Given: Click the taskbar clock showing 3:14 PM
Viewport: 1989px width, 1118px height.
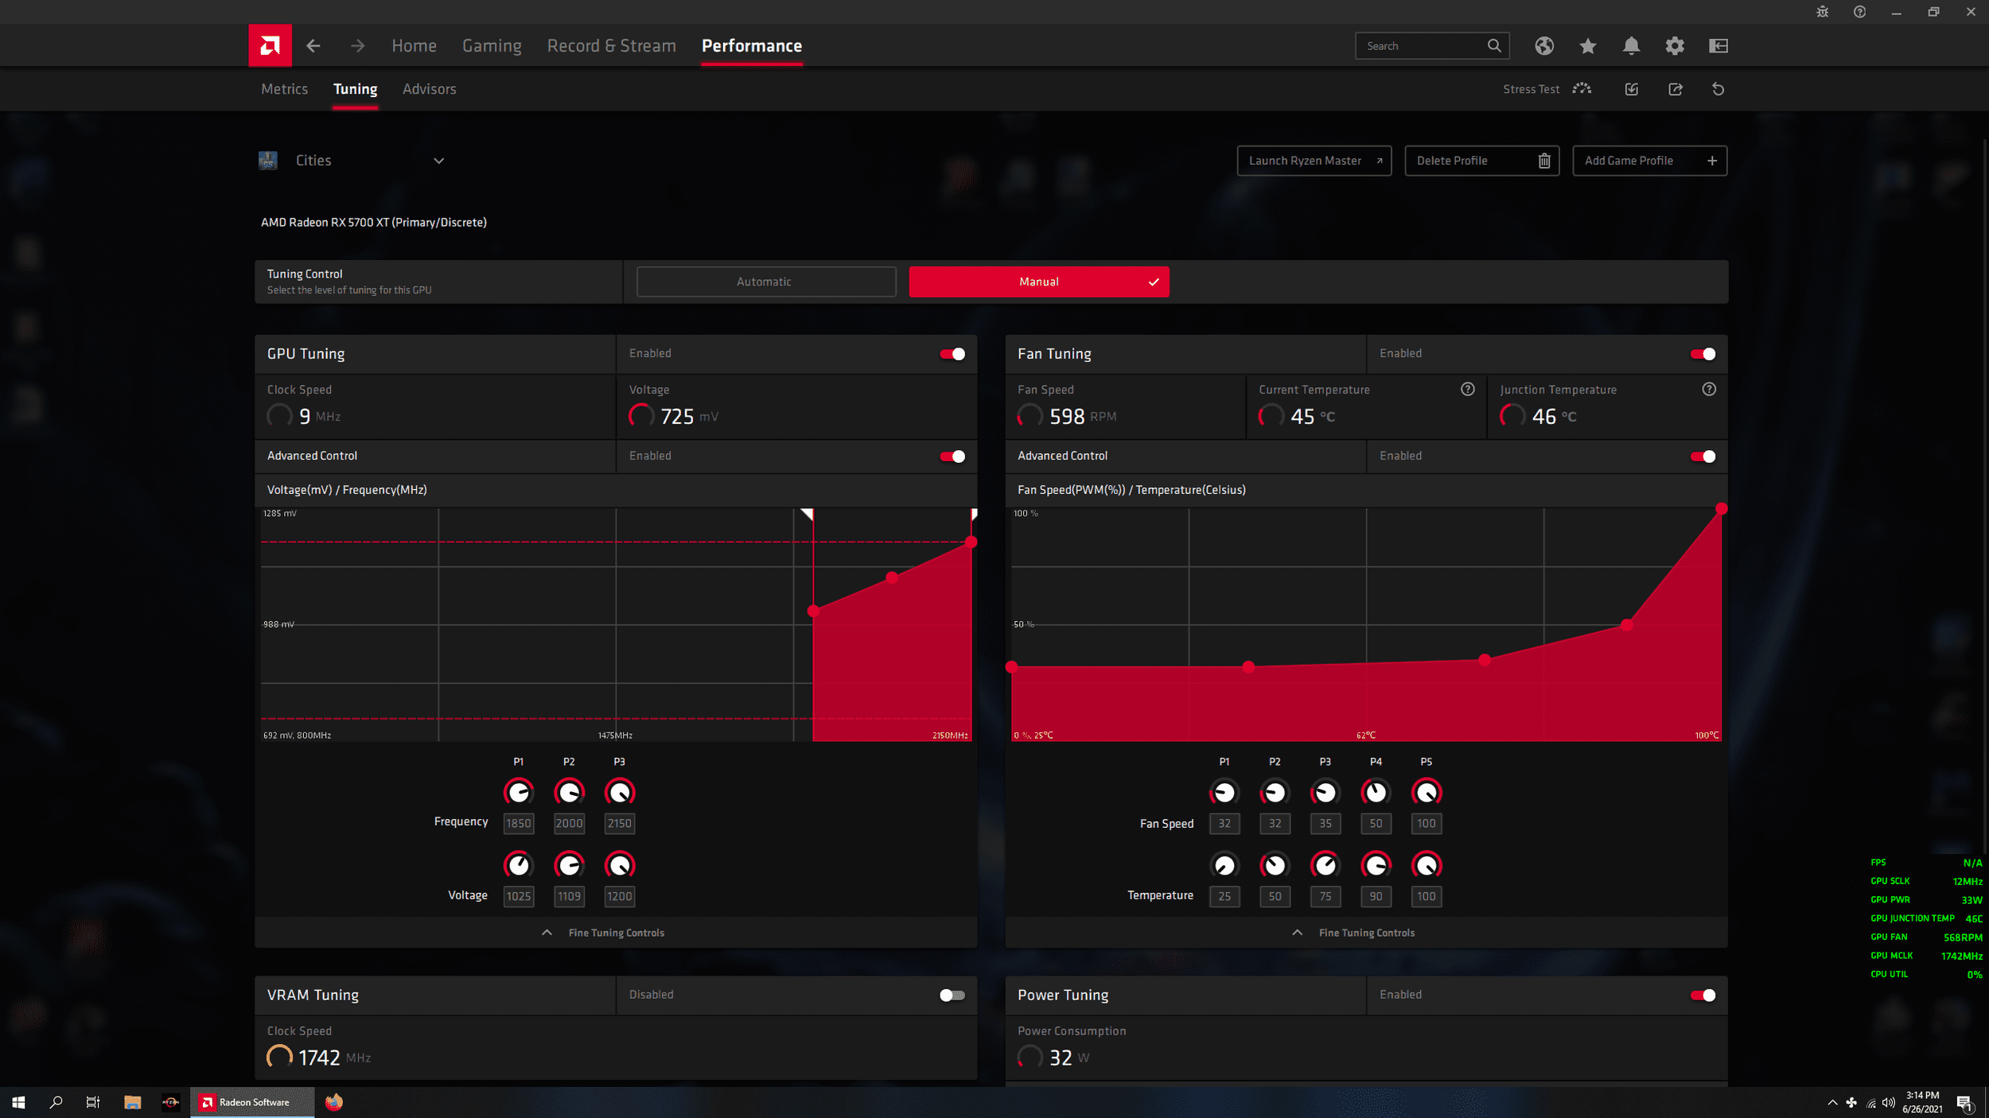Looking at the screenshot, I should coord(1922,1102).
